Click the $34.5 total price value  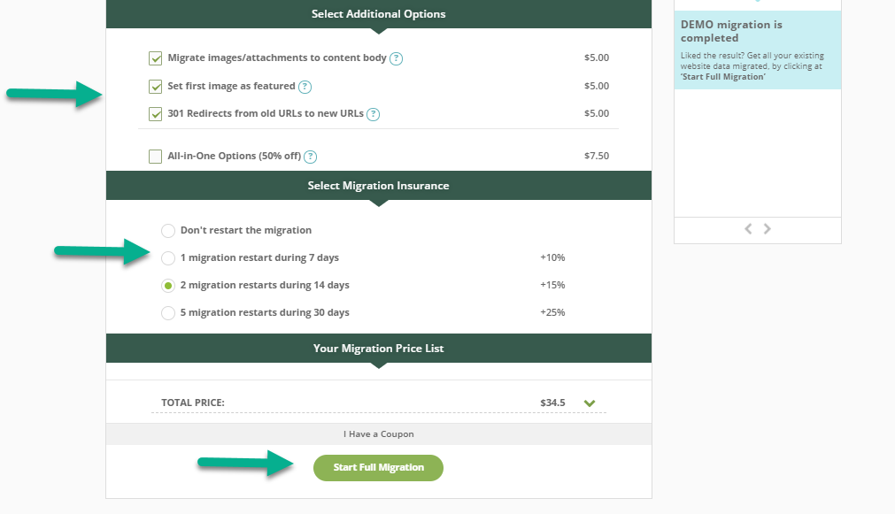(552, 403)
